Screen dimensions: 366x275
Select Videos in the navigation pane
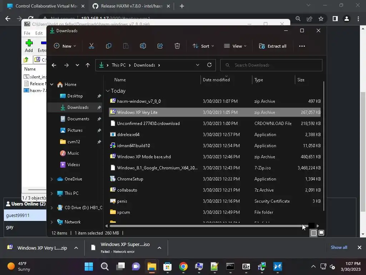tap(74, 165)
